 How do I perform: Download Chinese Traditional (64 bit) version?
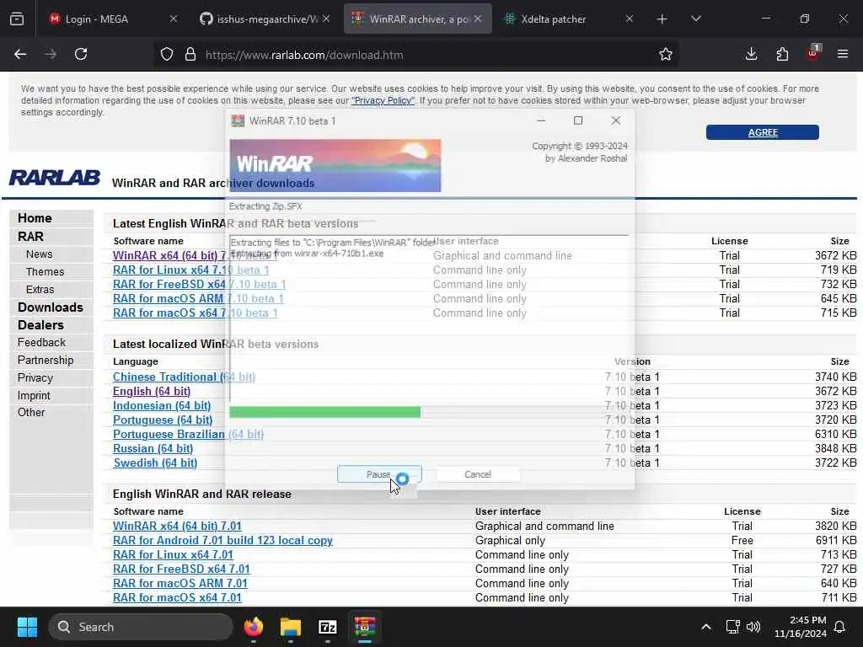click(x=184, y=377)
